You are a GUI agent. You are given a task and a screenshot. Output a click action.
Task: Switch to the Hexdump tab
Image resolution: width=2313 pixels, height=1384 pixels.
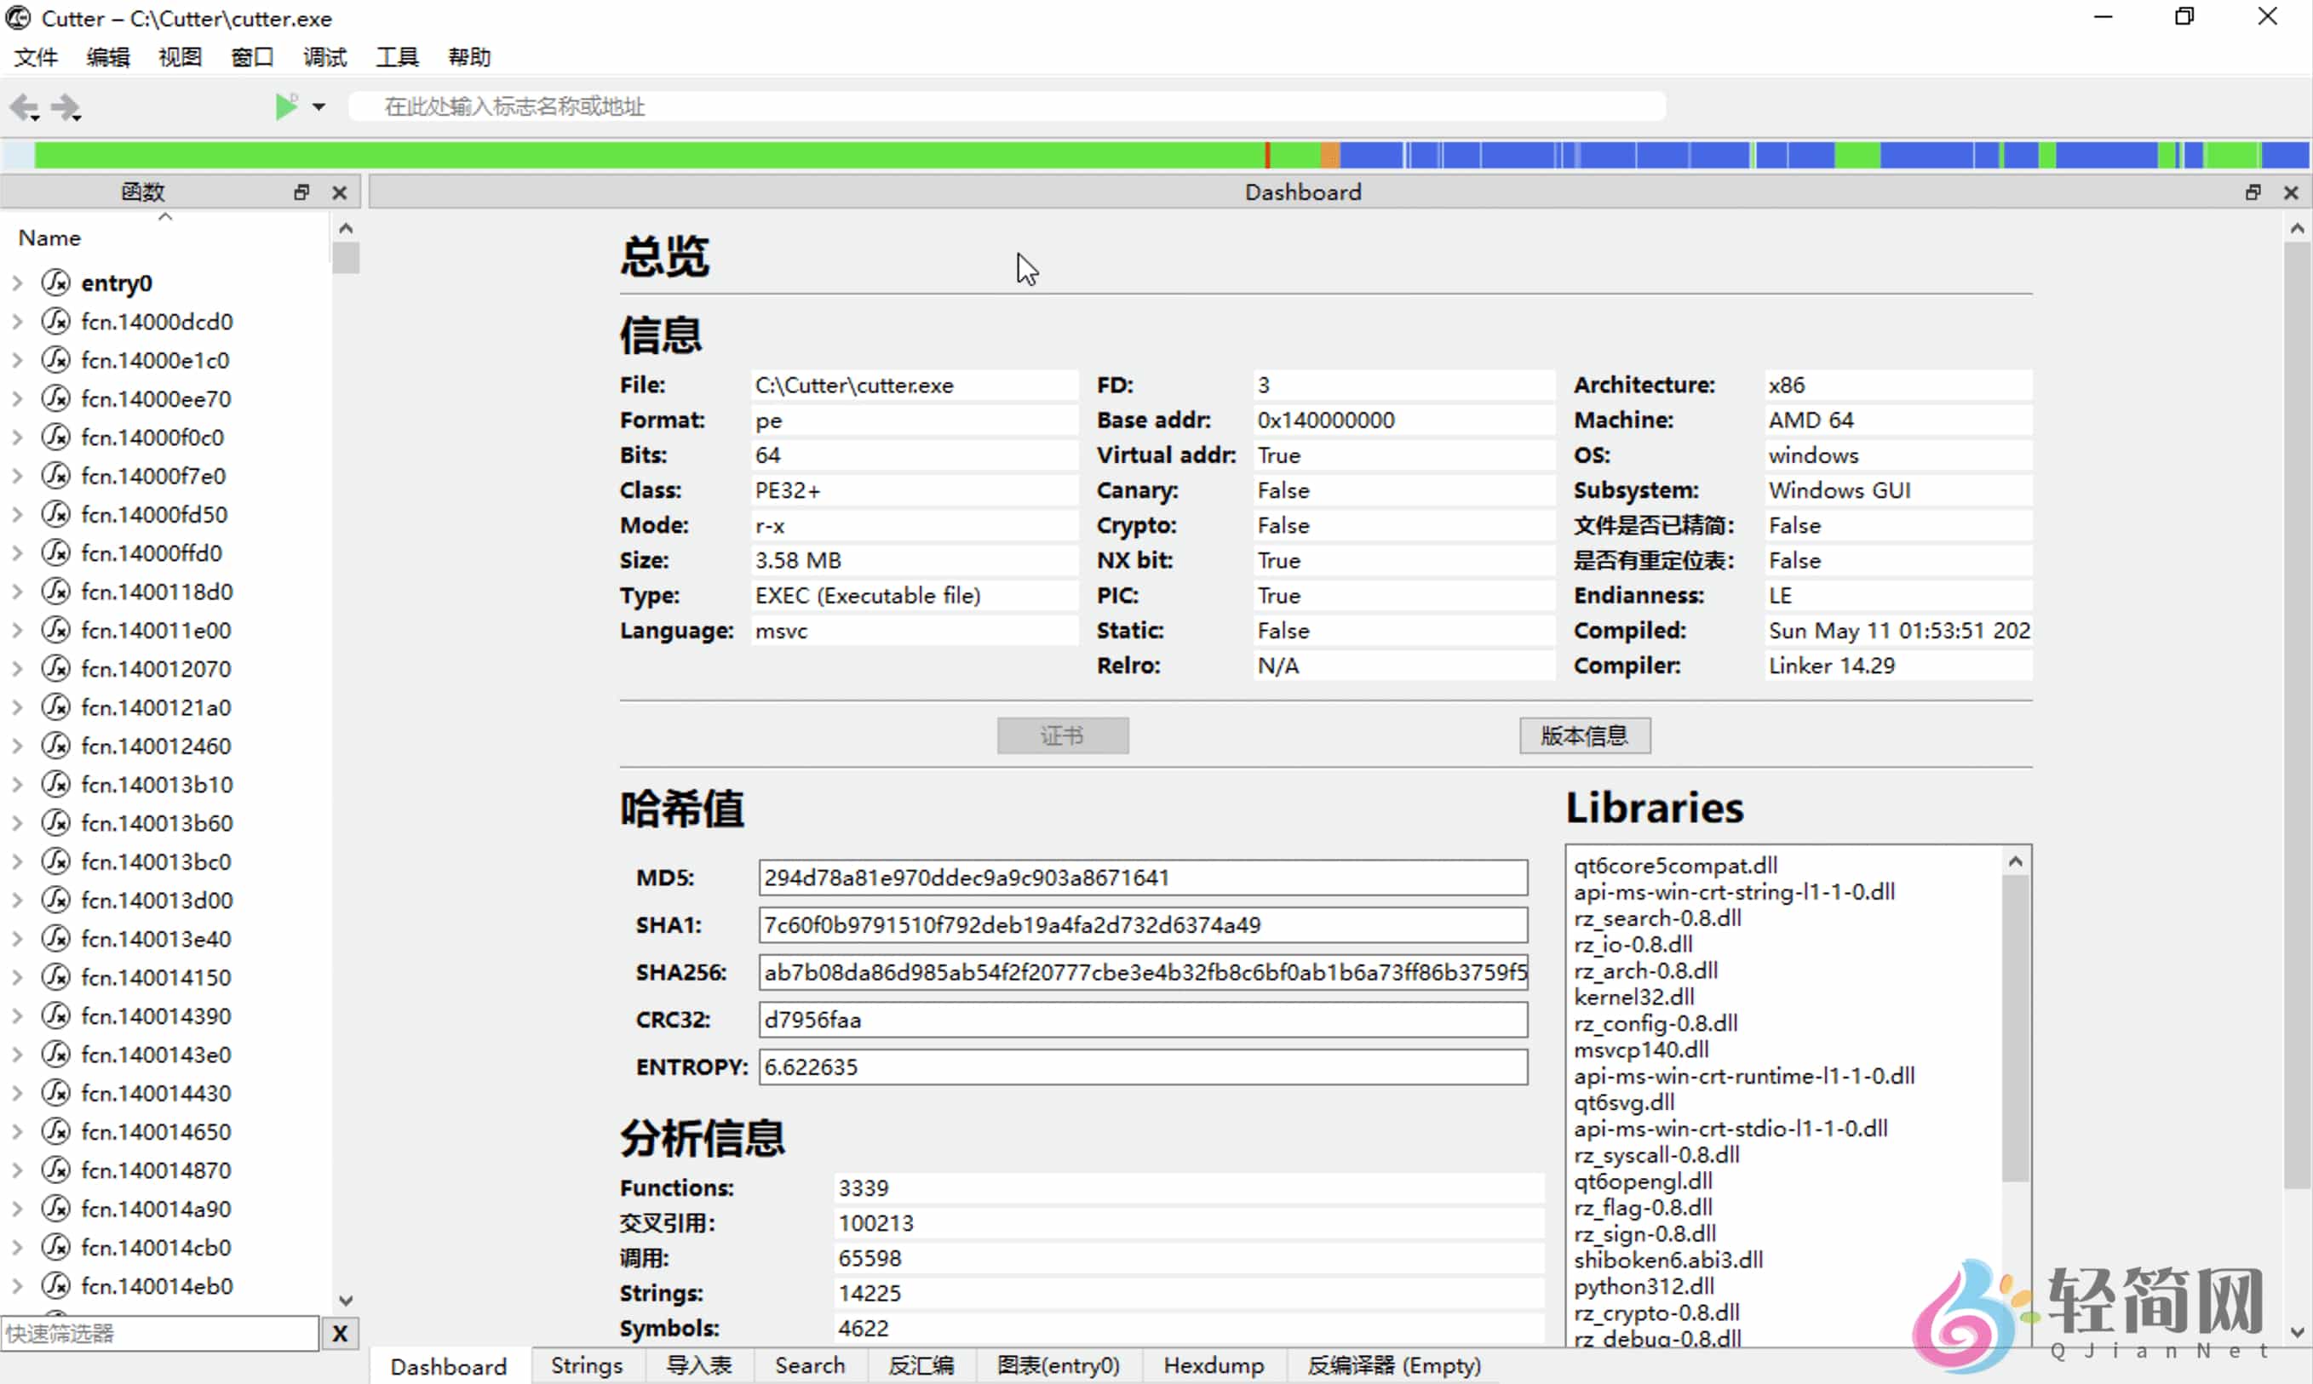point(1214,1364)
